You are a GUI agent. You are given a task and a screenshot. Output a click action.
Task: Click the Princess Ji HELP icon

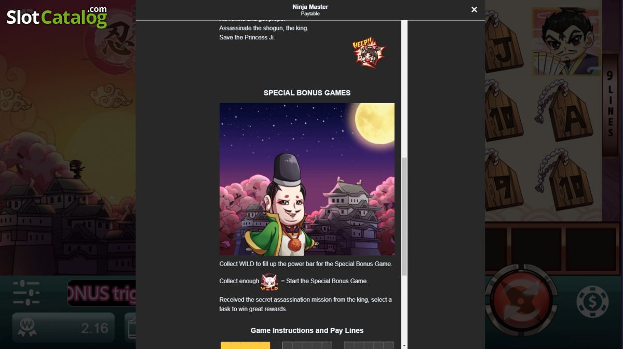tap(369, 53)
